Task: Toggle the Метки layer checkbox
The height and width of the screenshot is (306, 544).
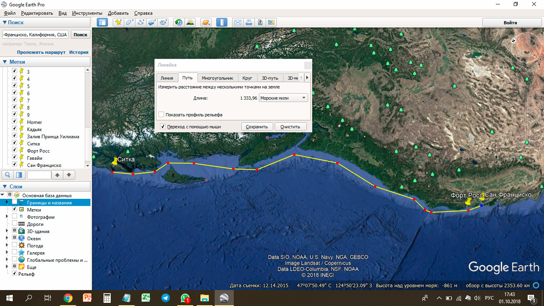Action: point(15,209)
